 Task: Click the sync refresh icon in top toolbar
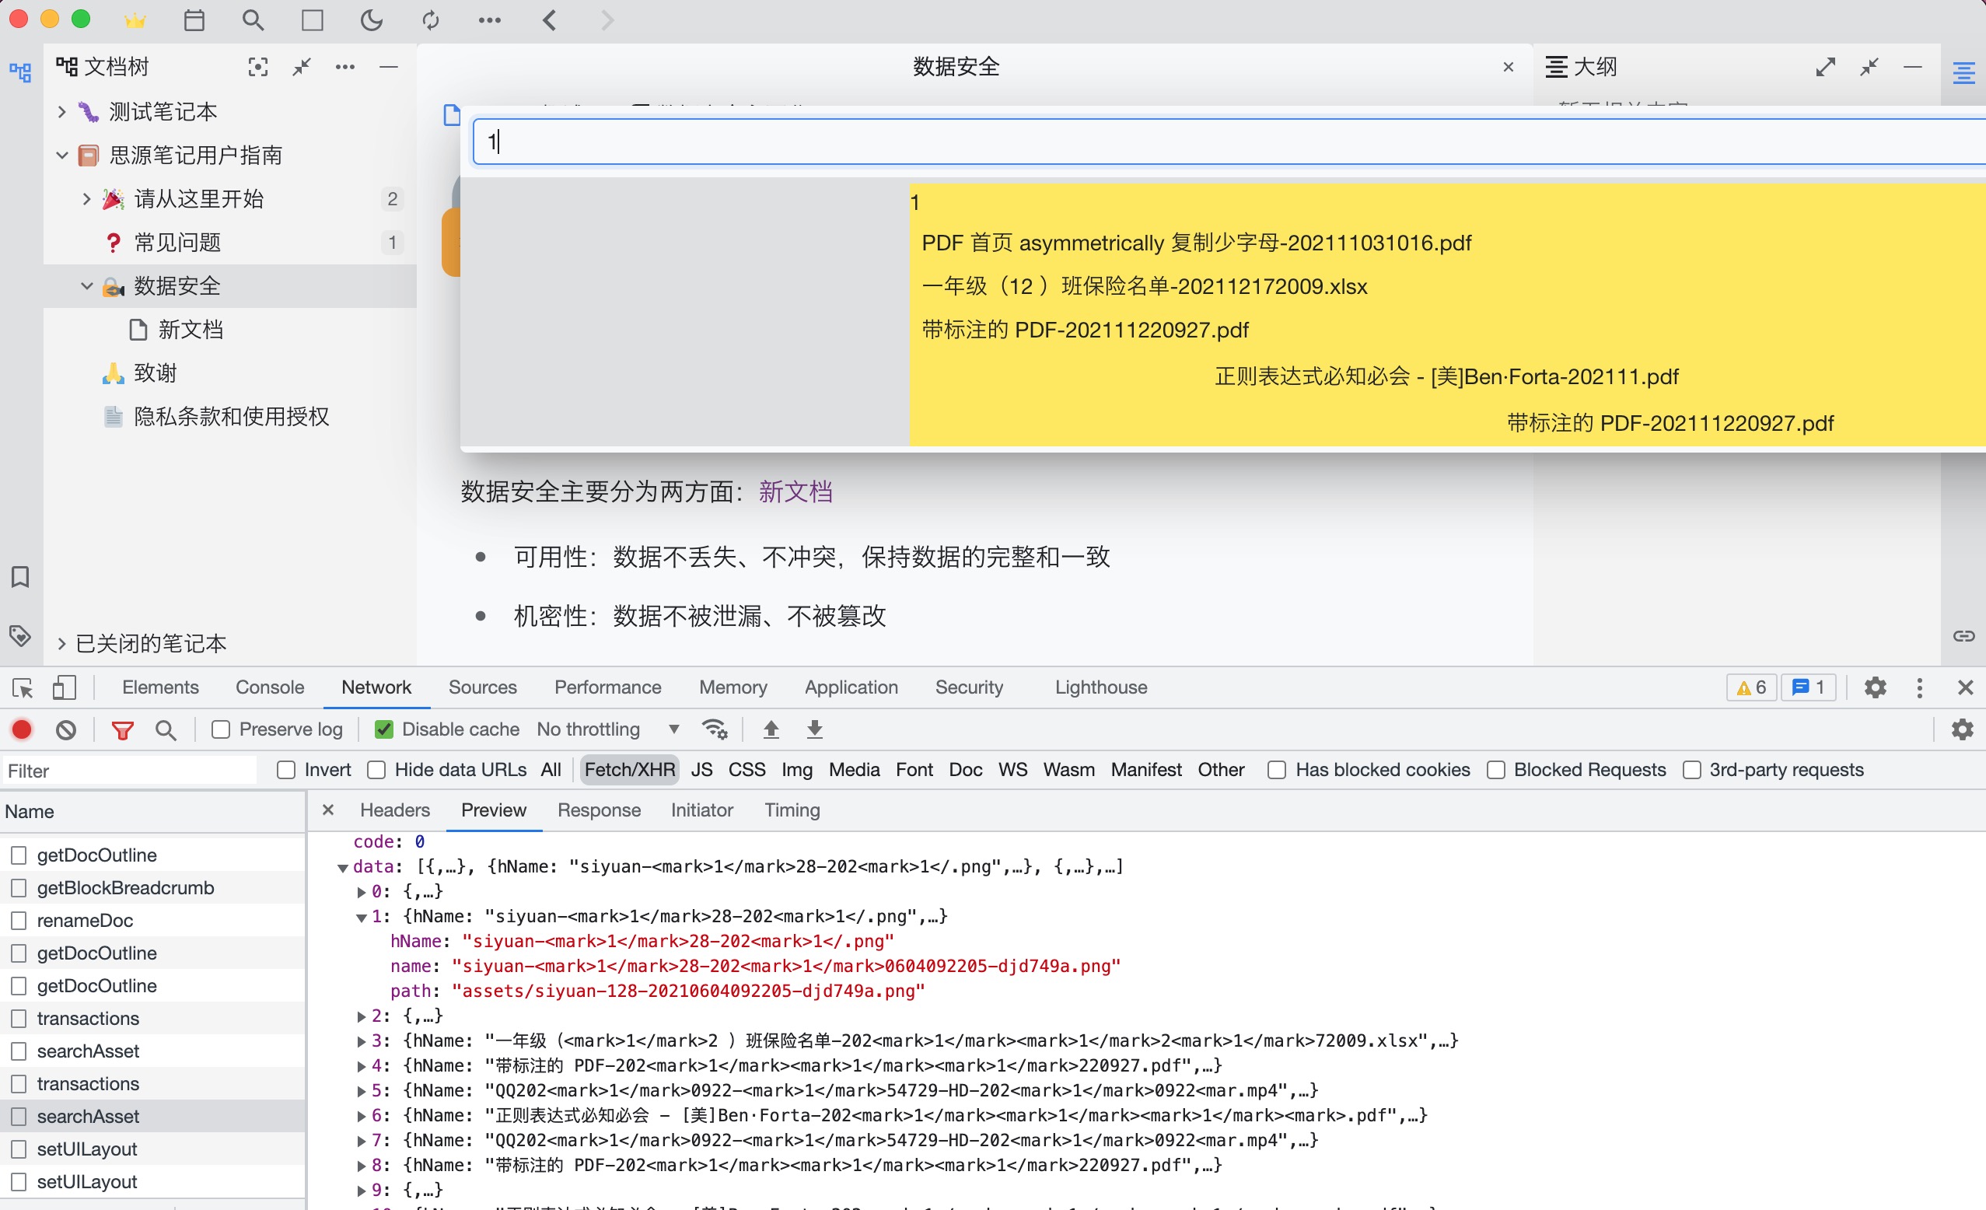[x=431, y=20]
